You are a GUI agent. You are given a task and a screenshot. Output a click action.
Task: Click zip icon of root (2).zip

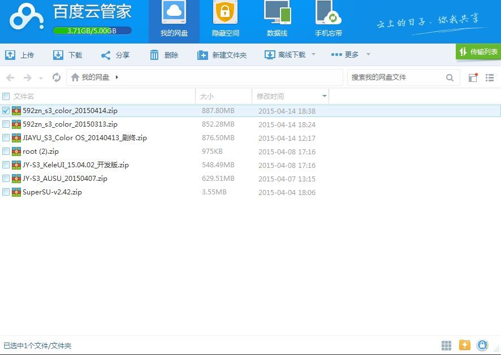(16, 151)
